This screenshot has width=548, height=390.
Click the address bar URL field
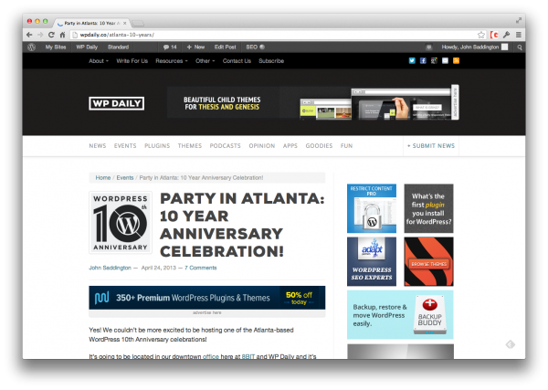click(272, 35)
